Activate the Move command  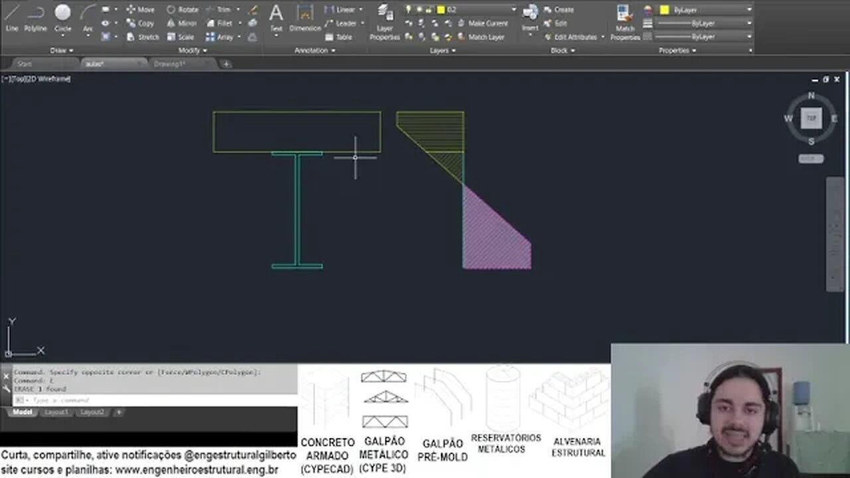coord(140,9)
